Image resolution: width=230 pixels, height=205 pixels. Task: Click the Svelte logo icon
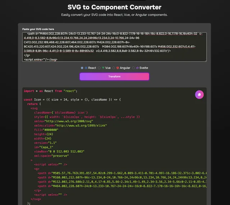click(x=137, y=68)
